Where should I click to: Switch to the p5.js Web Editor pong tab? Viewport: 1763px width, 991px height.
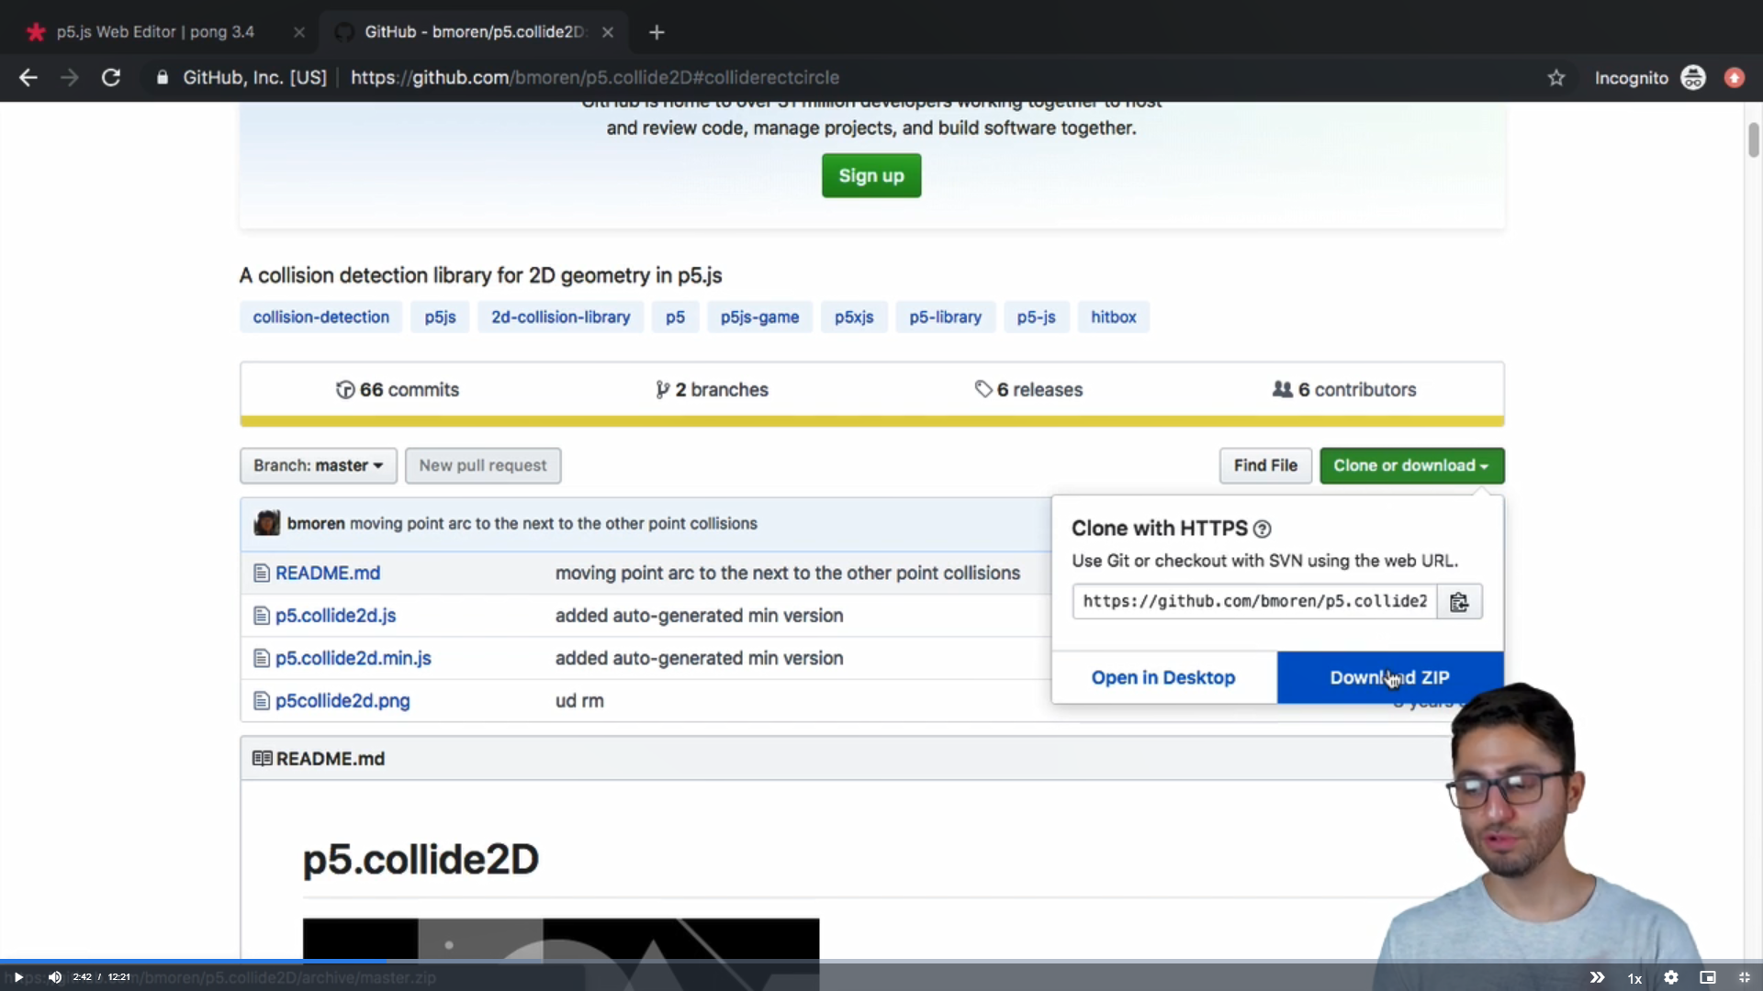click(x=156, y=32)
